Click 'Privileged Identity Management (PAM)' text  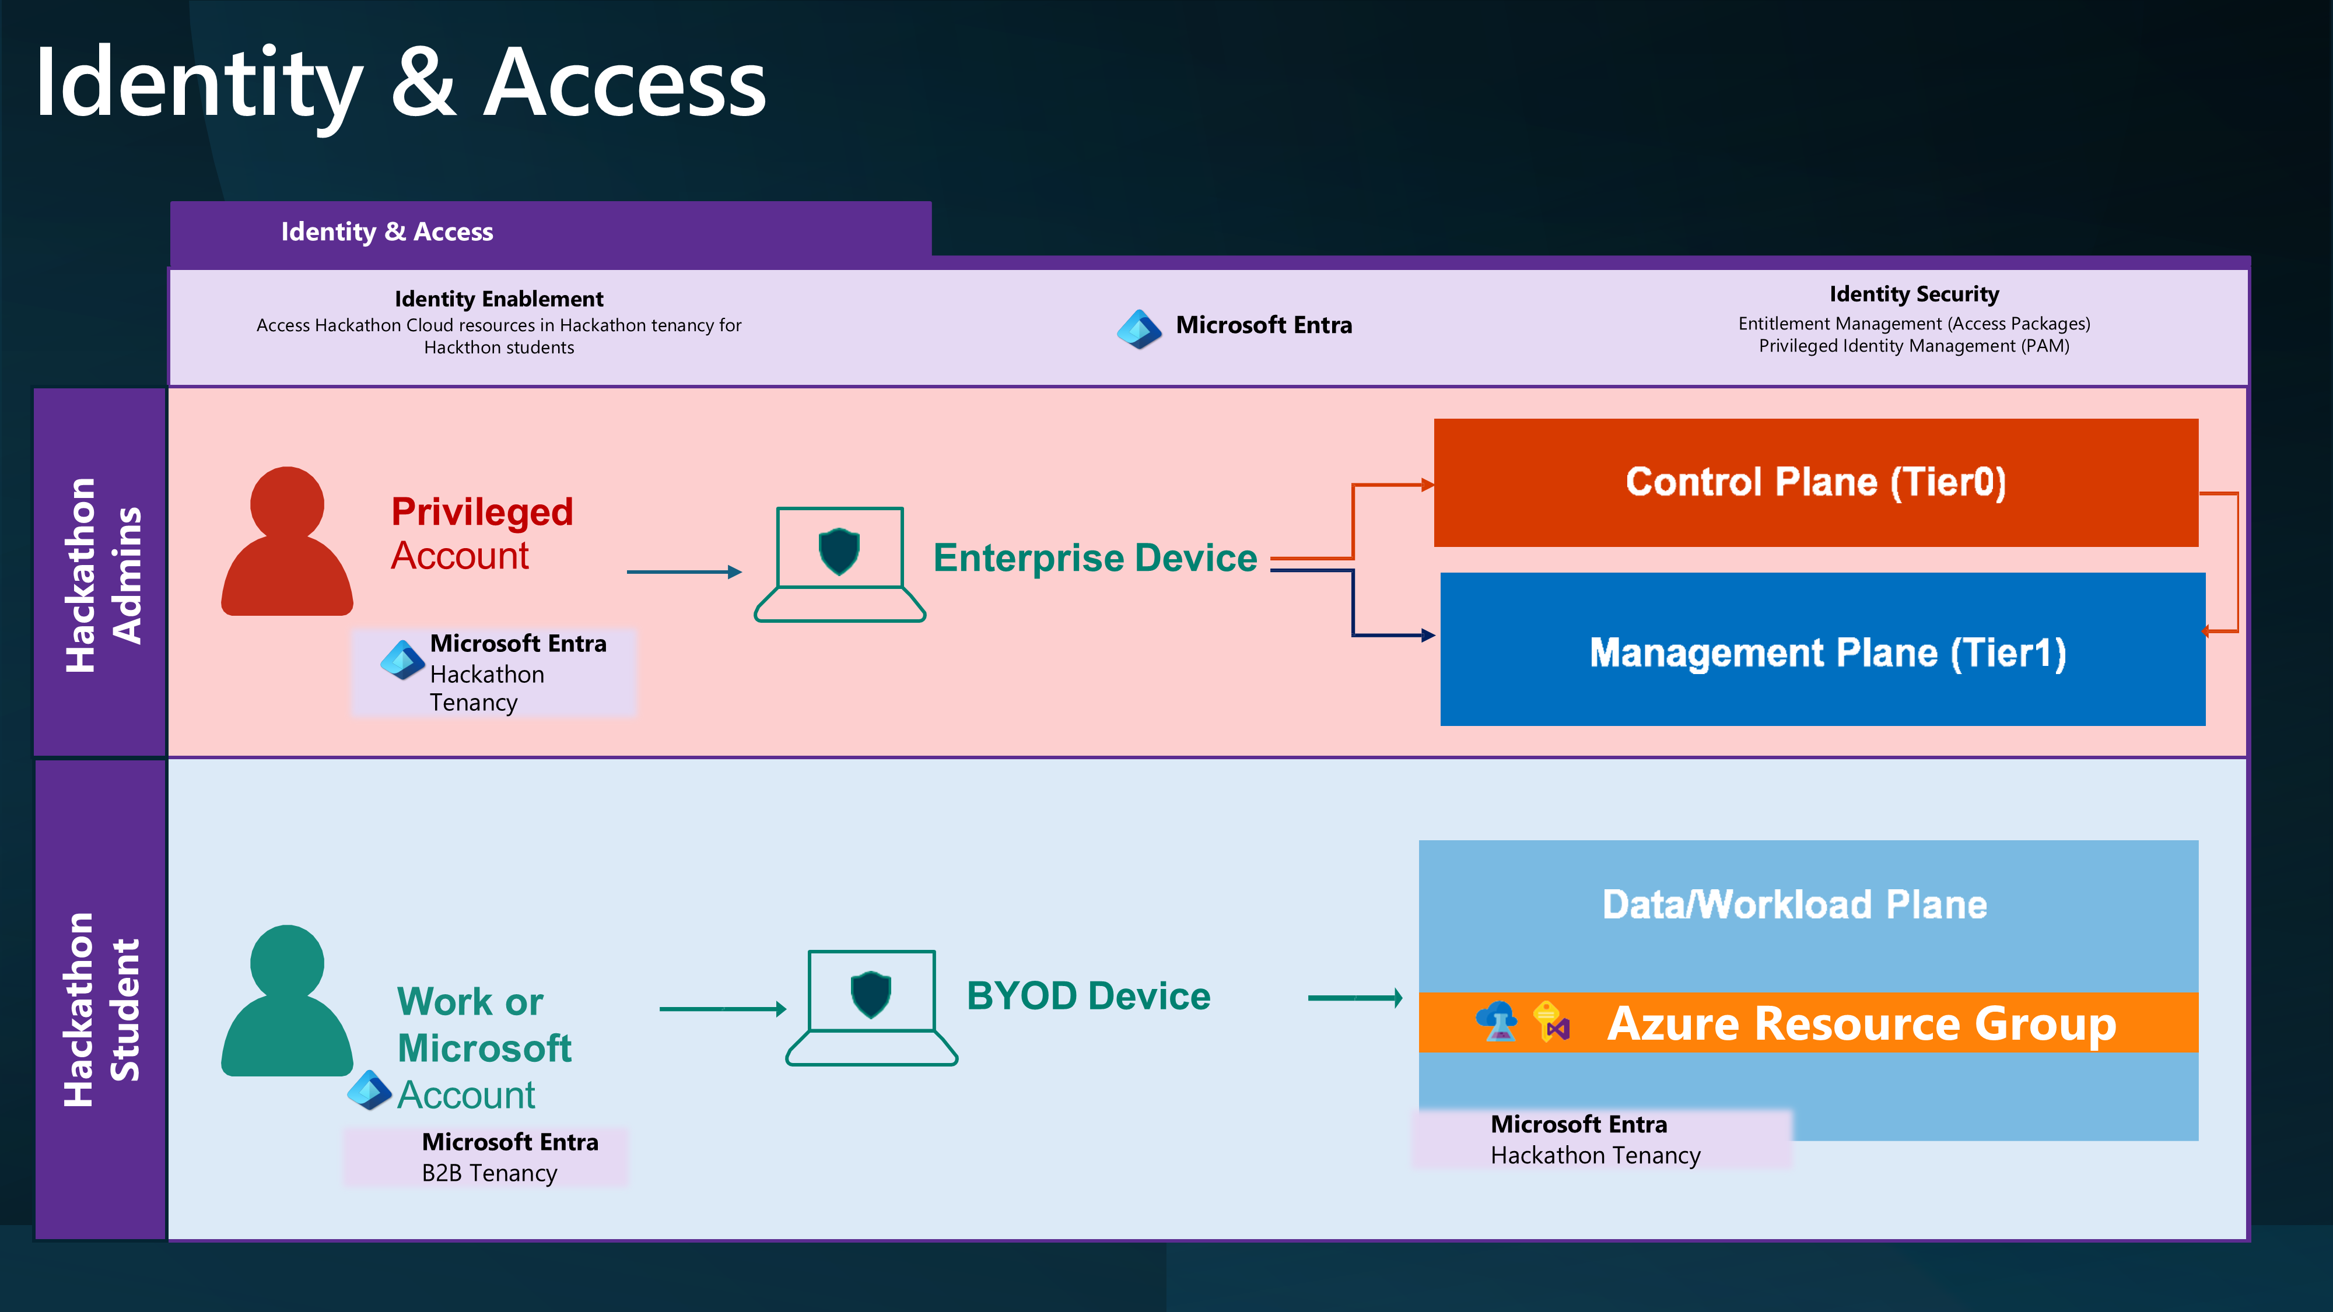pyautogui.click(x=1914, y=346)
